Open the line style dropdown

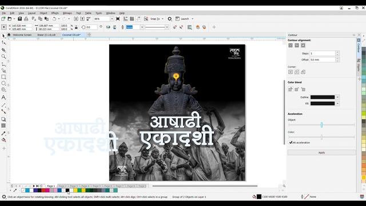pos(167,27)
